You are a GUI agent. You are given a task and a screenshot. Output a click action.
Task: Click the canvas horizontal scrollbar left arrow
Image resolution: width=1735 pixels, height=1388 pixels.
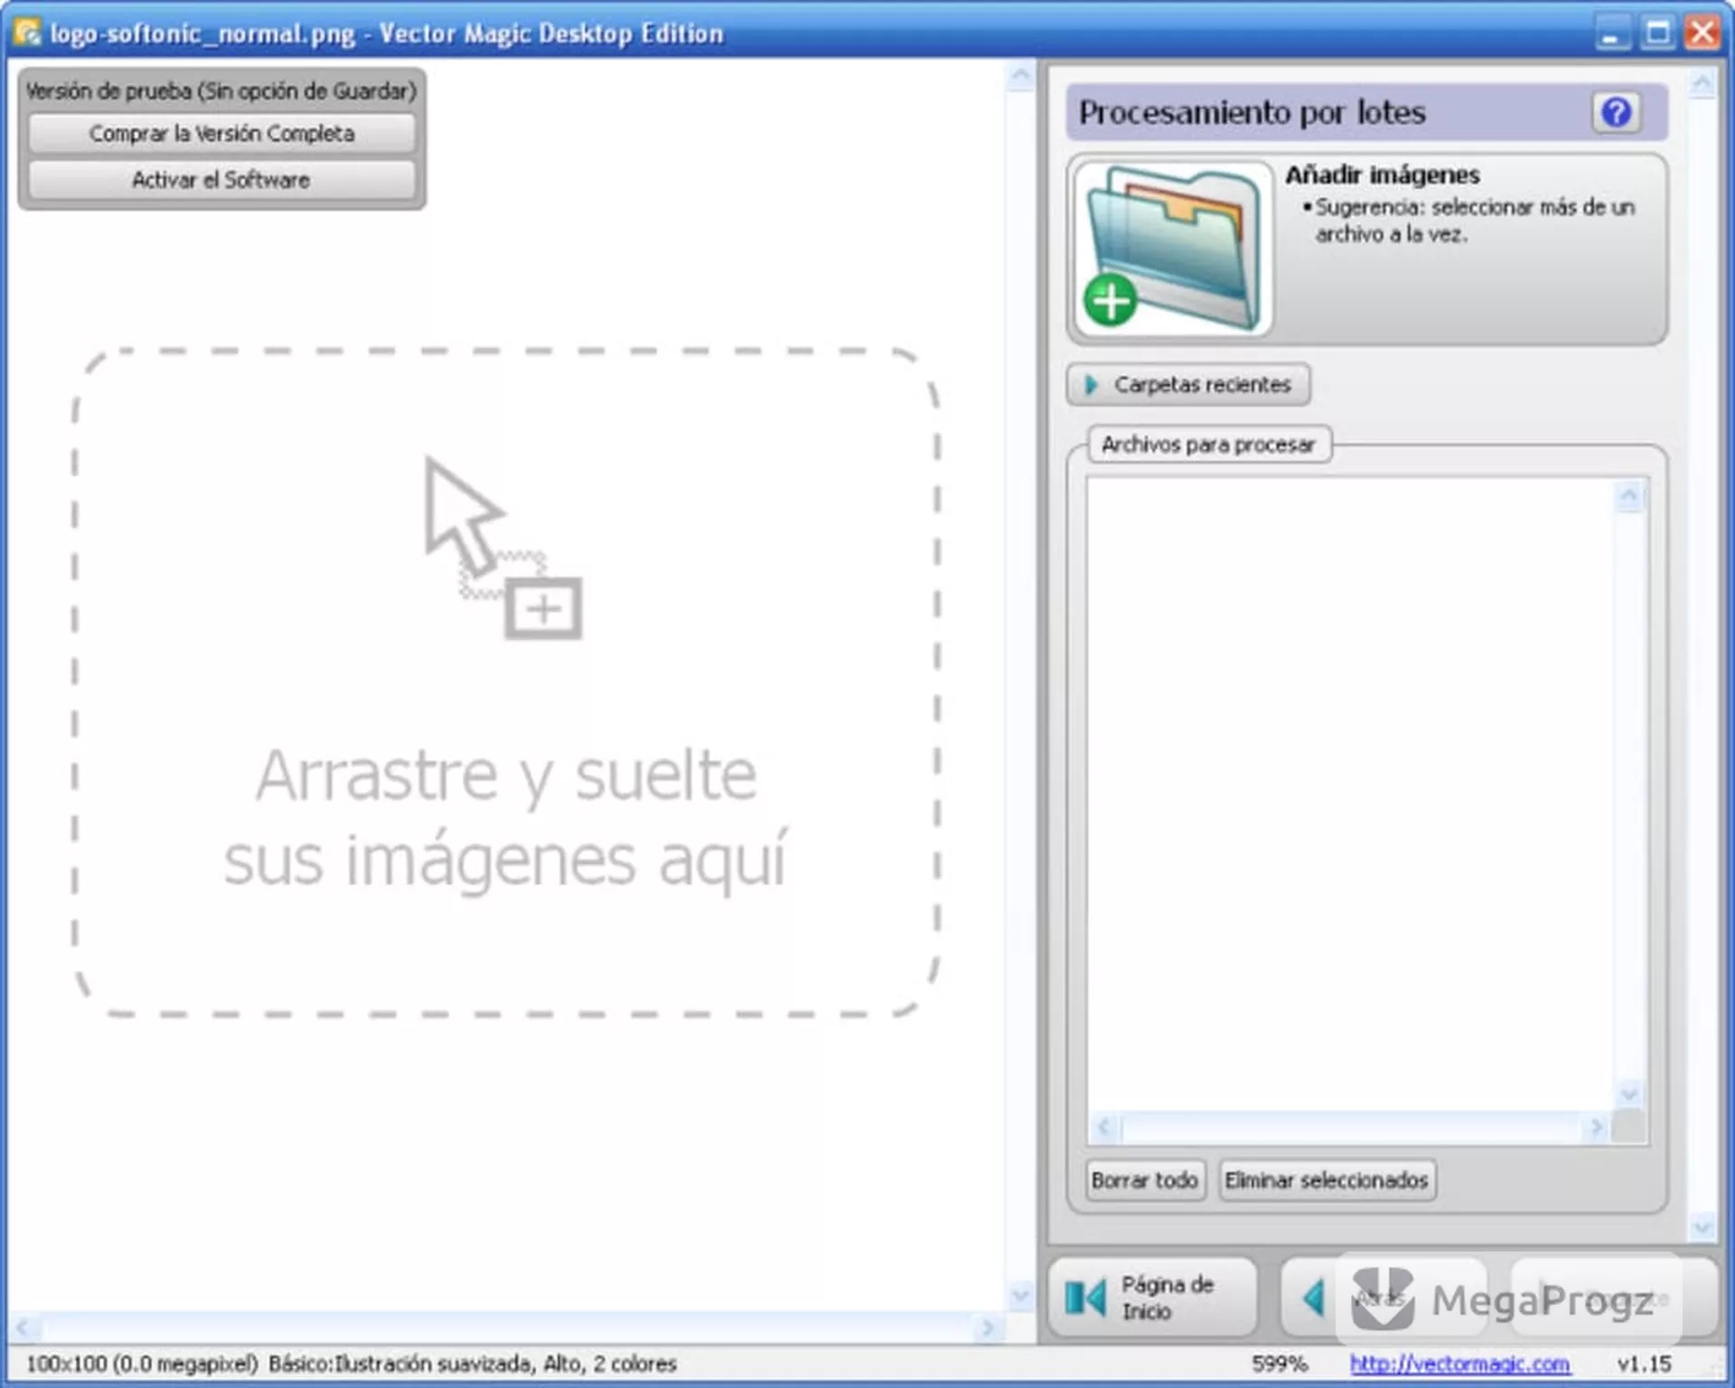tap(23, 1327)
